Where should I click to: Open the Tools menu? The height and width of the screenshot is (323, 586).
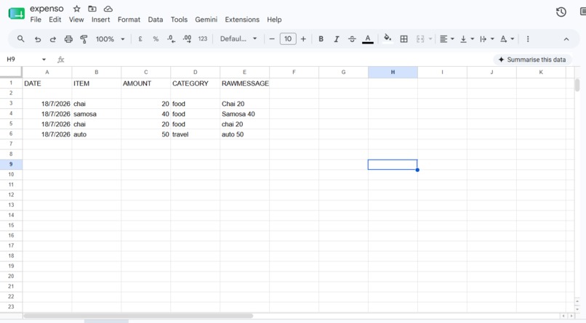point(179,20)
